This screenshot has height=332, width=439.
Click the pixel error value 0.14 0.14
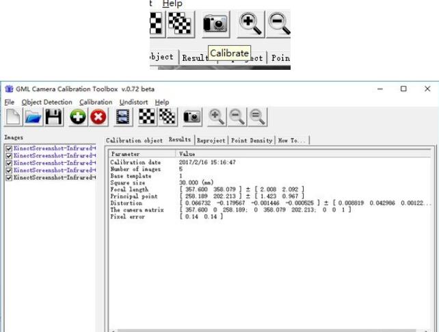point(202,216)
